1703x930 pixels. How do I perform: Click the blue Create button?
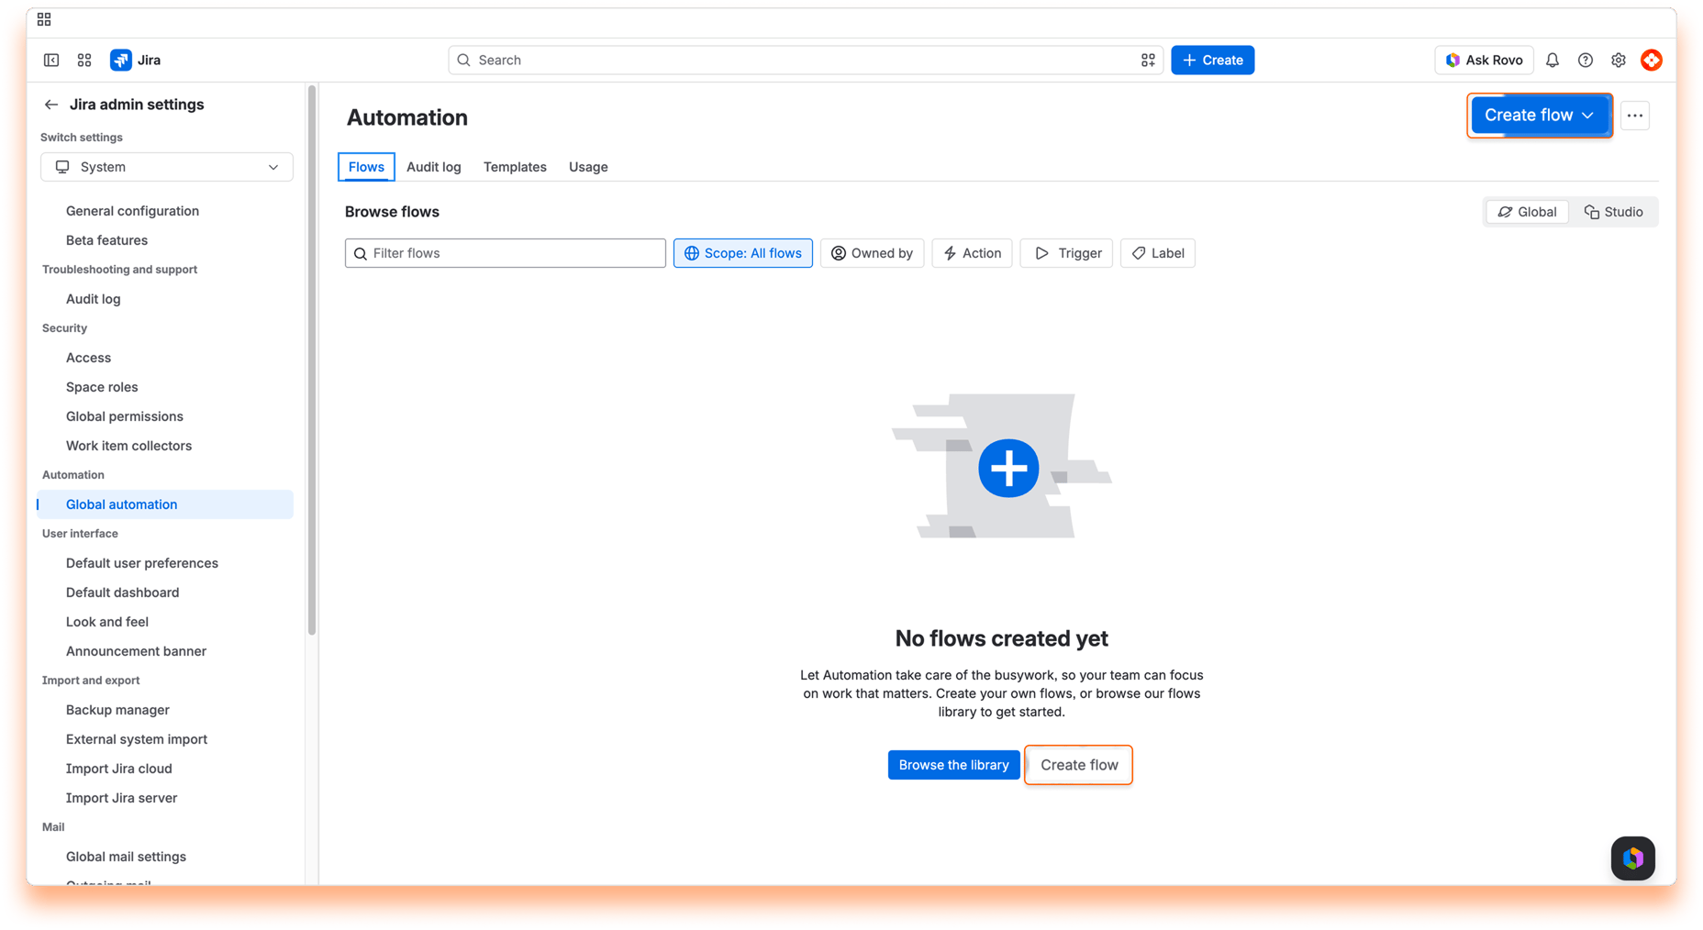(1212, 61)
